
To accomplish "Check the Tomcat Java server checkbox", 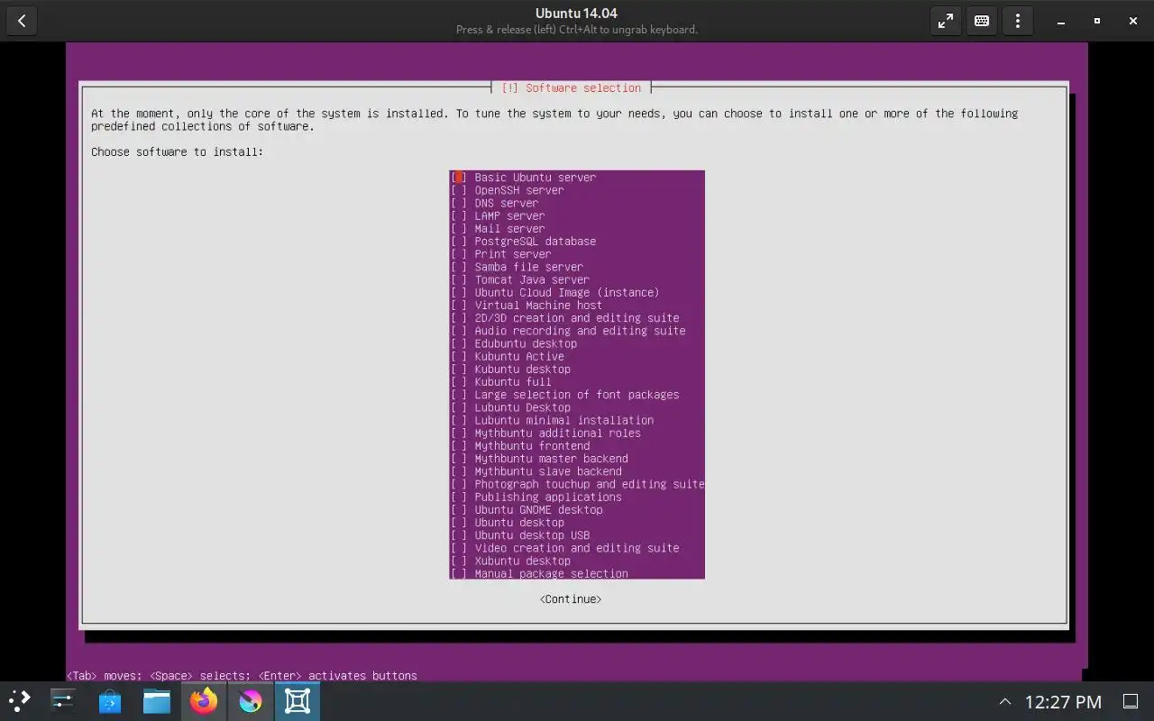I will coord(459,279).
